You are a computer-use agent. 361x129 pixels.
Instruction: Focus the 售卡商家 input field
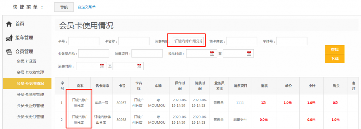pyautogui.click(x=241, y=41)
